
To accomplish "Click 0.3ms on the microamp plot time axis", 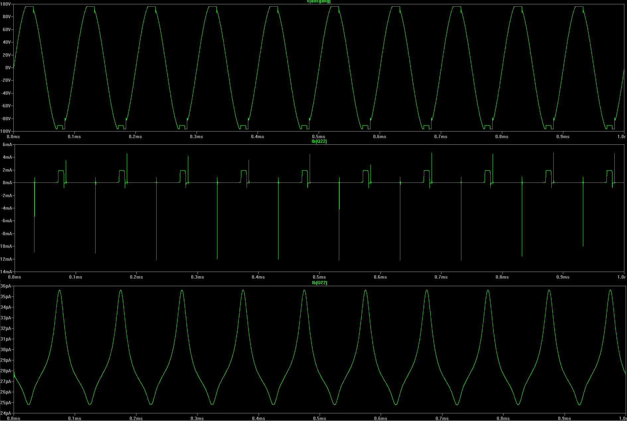I will point(197,418).
